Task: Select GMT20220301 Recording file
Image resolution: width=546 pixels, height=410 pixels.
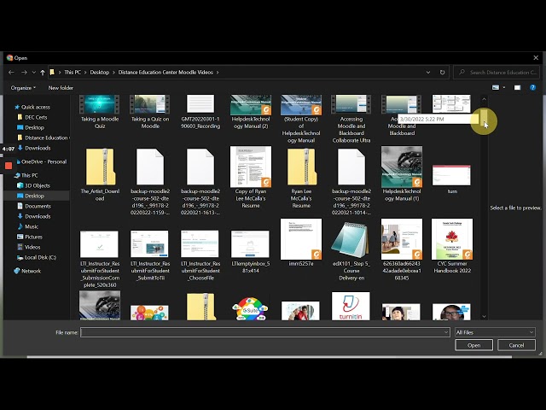Action: (x=200, y=112)
